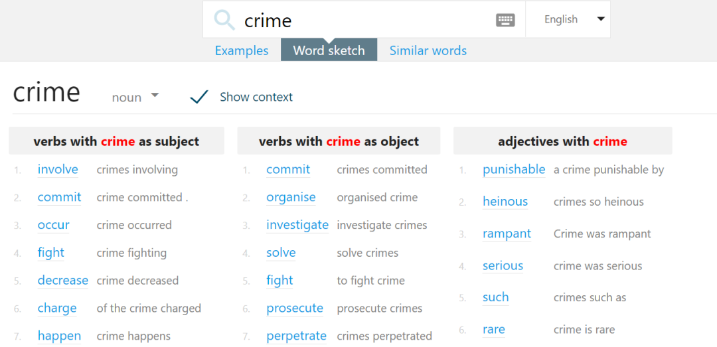Click the 'adjectives with crime' column header

click(562, 141)
